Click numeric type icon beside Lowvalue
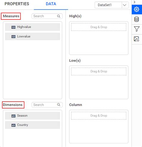The height and width of the screenshot is (147, 142). click(13, 37)
